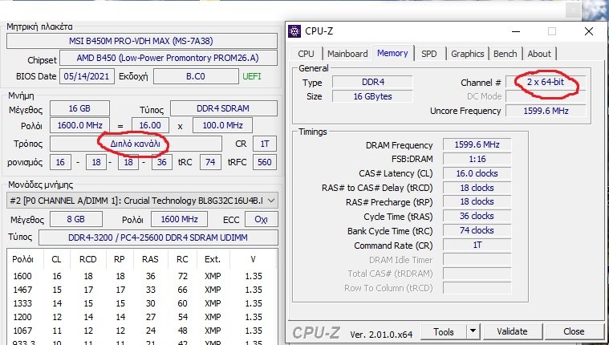Click the RCD column header

pos(87,259)
